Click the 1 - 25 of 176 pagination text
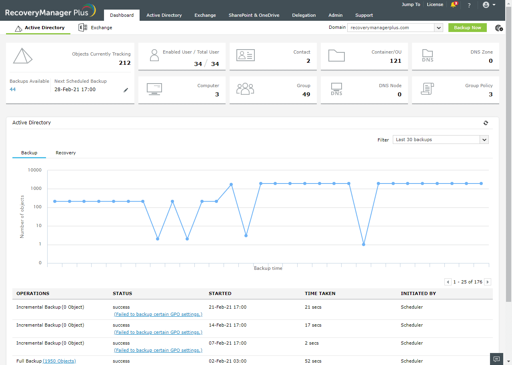 pyautogui.click(x=468, y=282)
